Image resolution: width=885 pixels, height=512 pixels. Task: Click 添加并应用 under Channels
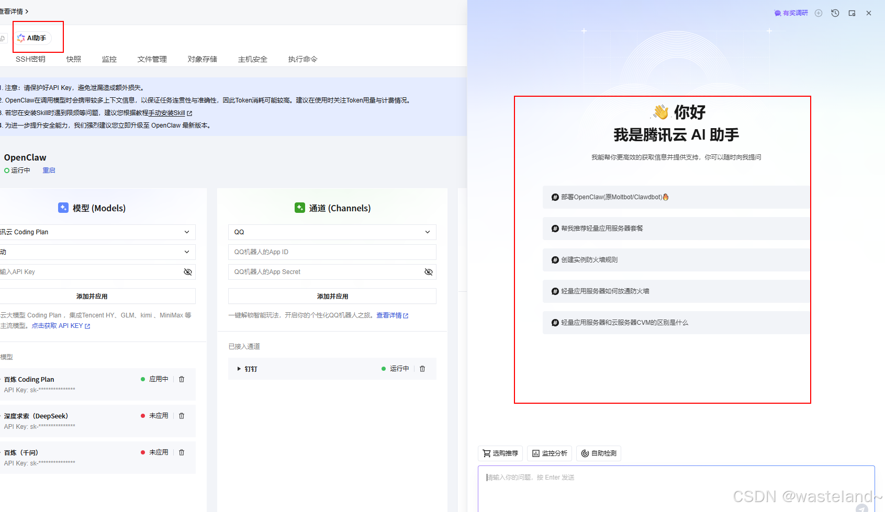(332, 296)
